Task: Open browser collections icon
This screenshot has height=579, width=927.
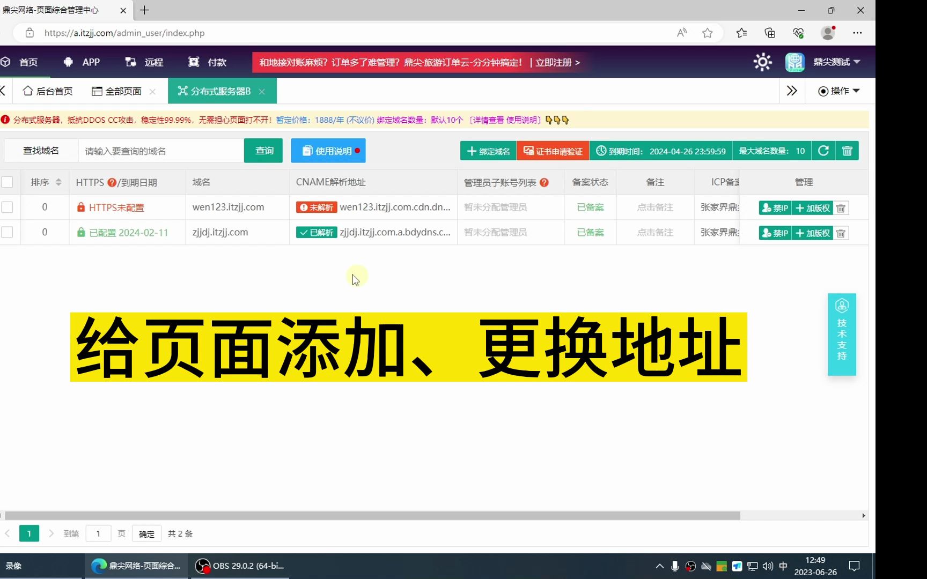Action: click(x=770, y=33)
